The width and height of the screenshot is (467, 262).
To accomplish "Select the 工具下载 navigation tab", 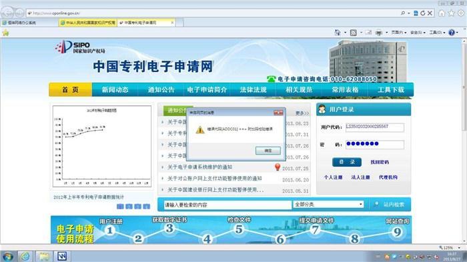I will pos(391,89).
